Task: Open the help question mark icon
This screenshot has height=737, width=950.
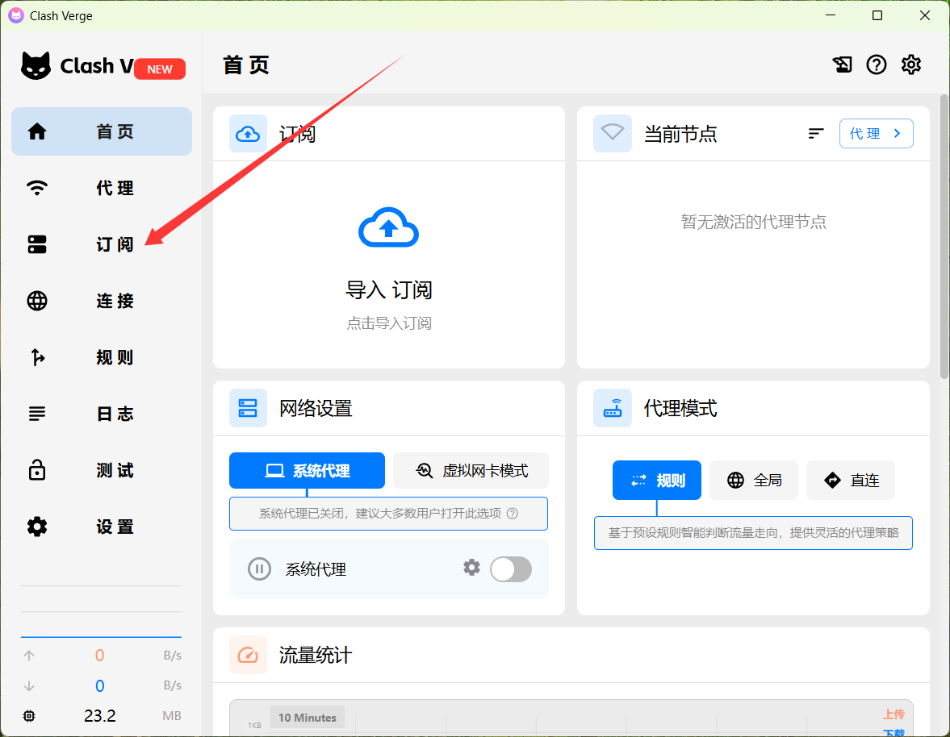Action: 877,65
